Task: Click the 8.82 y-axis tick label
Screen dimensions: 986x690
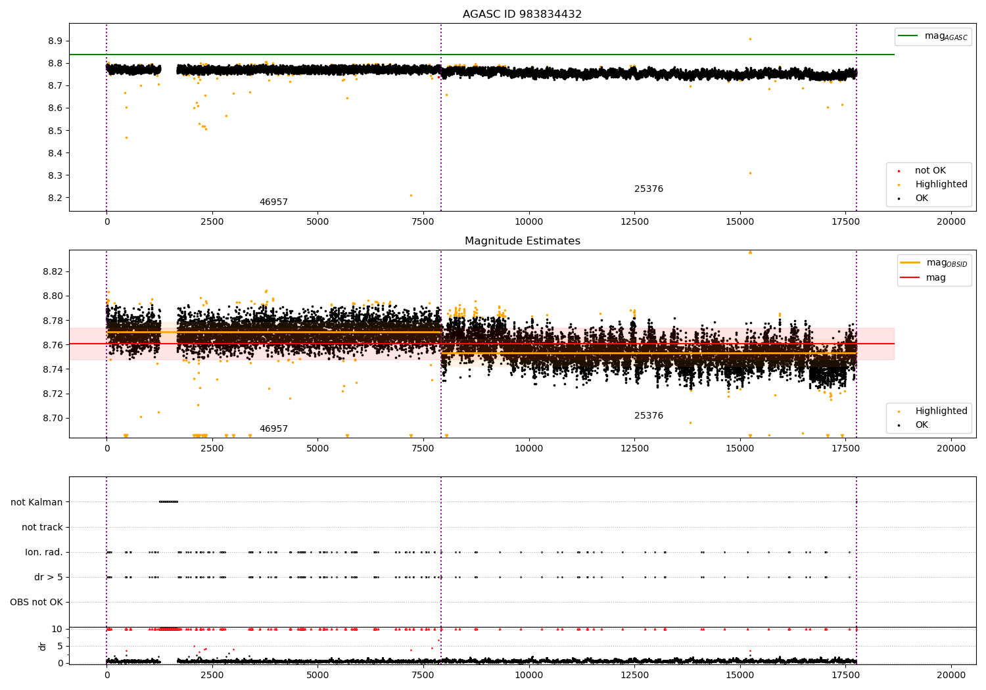Action: pos(53,271)
